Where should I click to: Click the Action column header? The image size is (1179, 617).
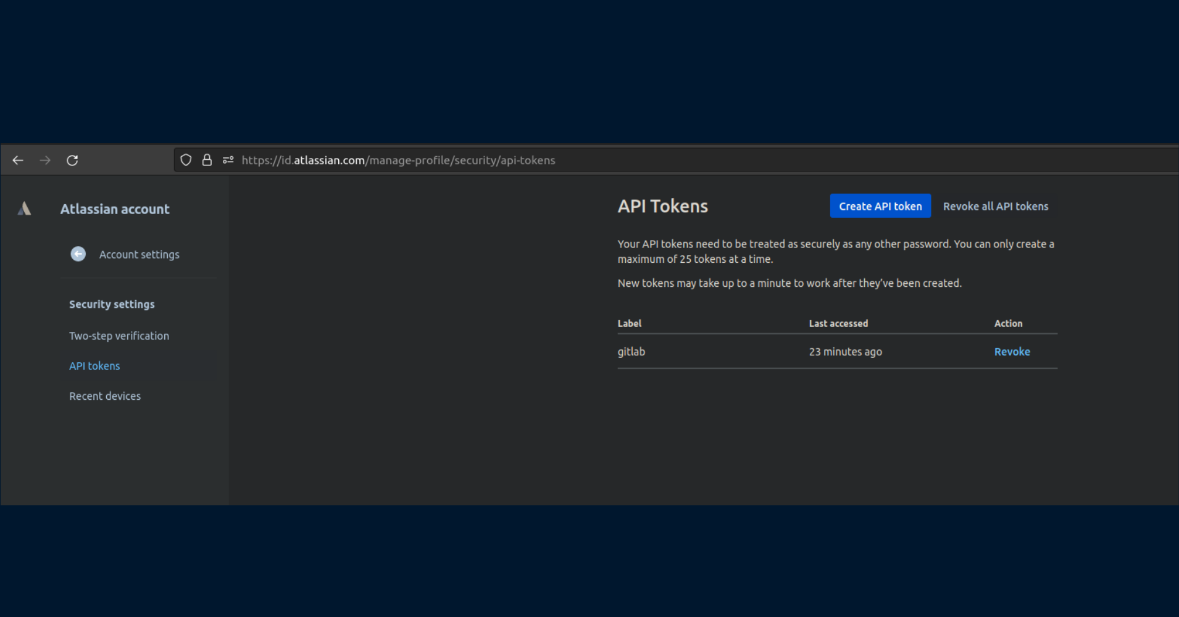1008,323
